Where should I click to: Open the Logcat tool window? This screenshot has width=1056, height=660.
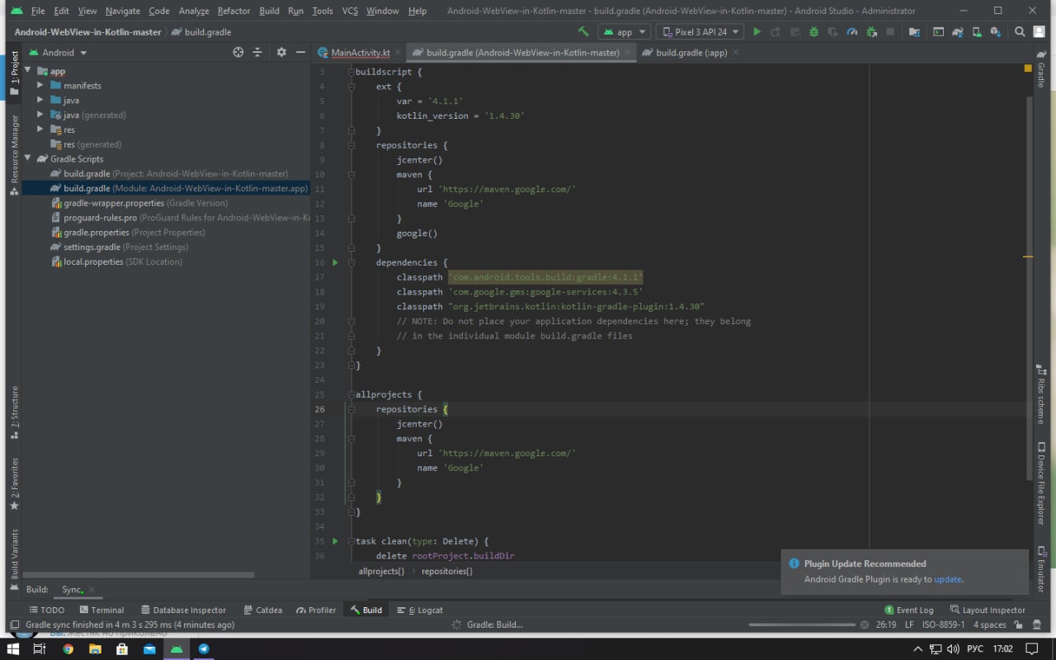tap(420, 610)
